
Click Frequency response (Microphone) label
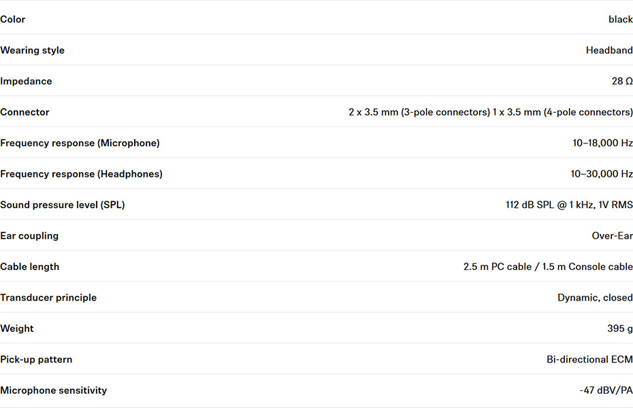80,143
